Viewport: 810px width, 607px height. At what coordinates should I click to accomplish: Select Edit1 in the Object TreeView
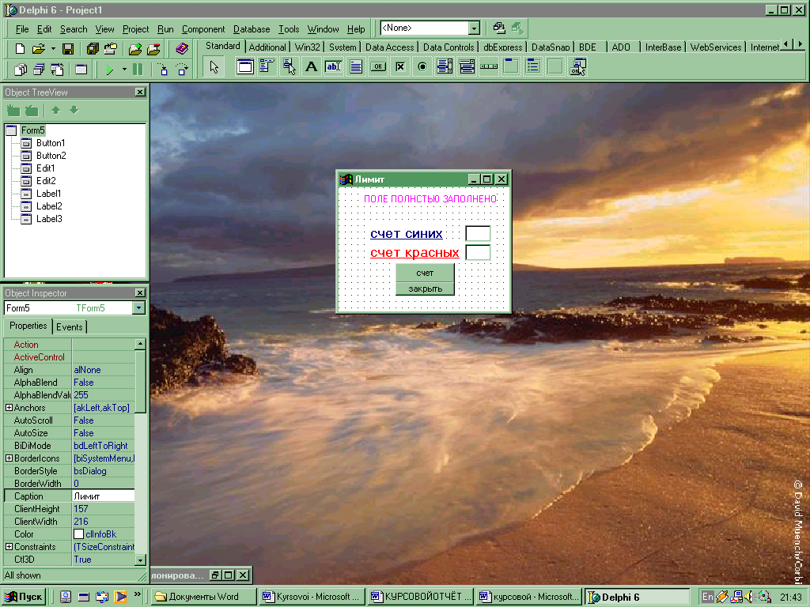(45, 168)
